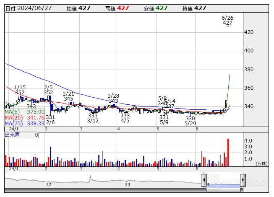Screen dimensions: 274x197
Task: Click the 6/26 high price label 427
Action: click(x=227, y=23)
